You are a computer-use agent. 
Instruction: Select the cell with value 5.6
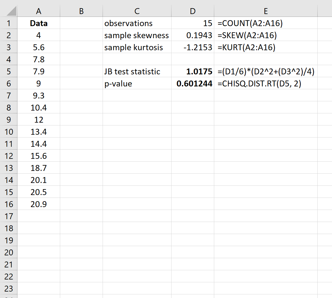tap(39, 47)
